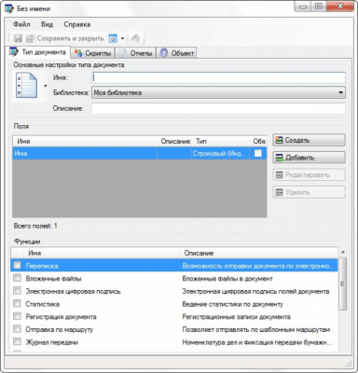Click the Описание header in functions list

click(x=259, y=253)
